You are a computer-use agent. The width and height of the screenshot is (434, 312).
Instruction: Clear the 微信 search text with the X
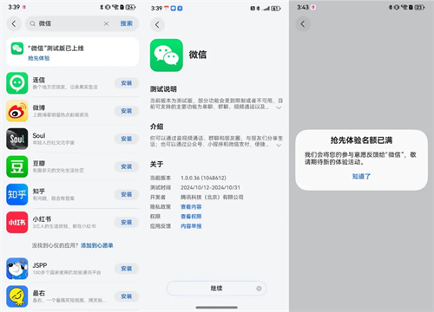click(106, 23)
